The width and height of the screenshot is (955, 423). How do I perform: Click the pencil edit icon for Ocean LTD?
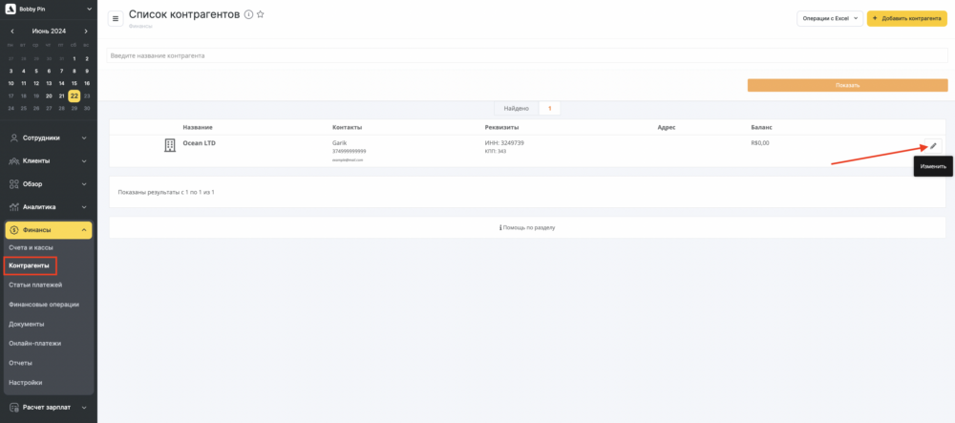coord(933,146)
